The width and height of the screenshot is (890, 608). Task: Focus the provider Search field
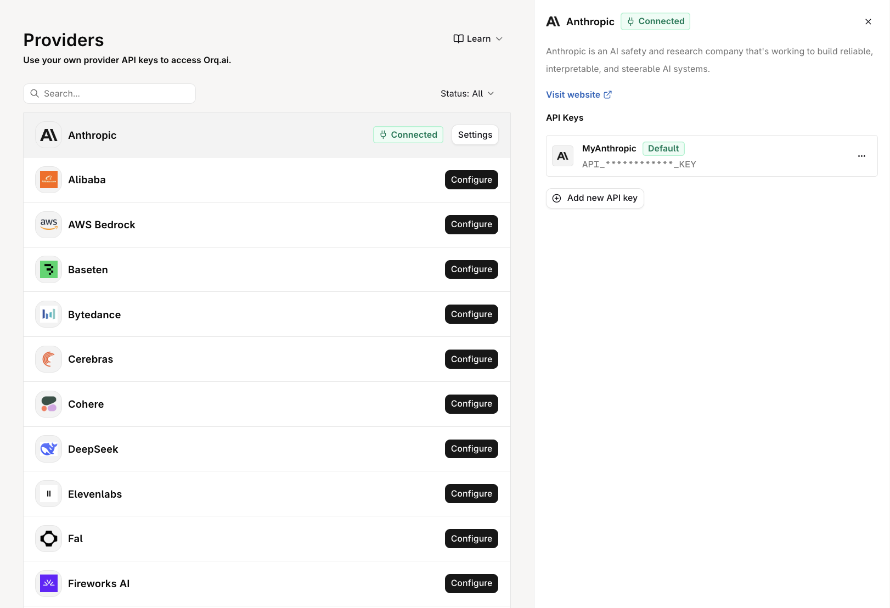[x=110, y=94]
